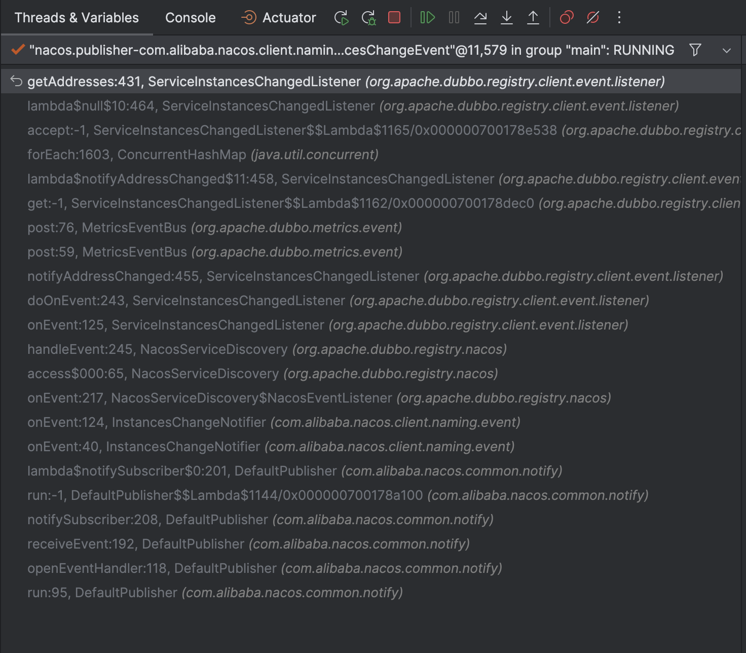Open the Console tab
The image size is (746, 653).
point(191,18)
